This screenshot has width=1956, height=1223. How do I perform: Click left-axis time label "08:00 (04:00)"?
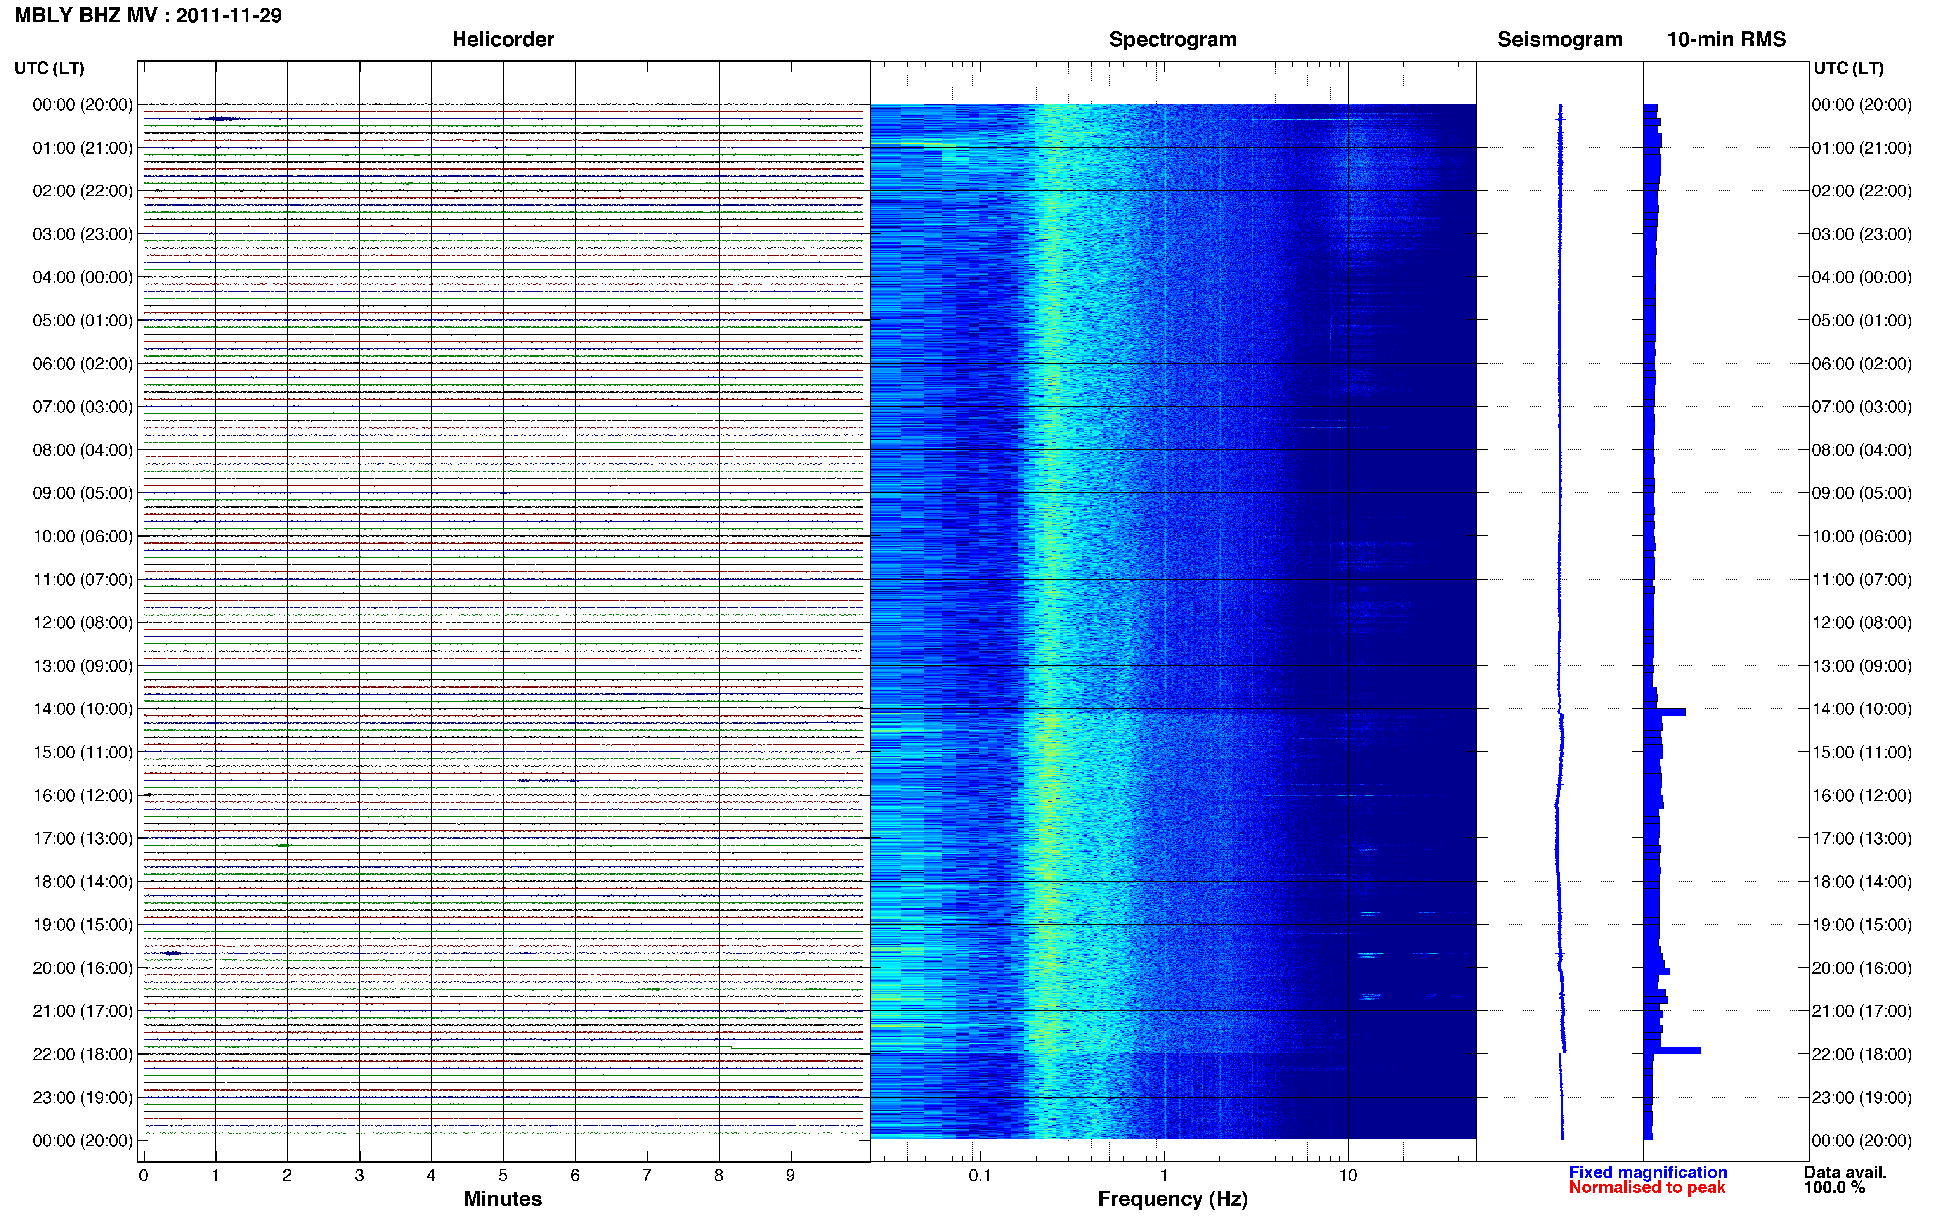(x=83, y=450)
